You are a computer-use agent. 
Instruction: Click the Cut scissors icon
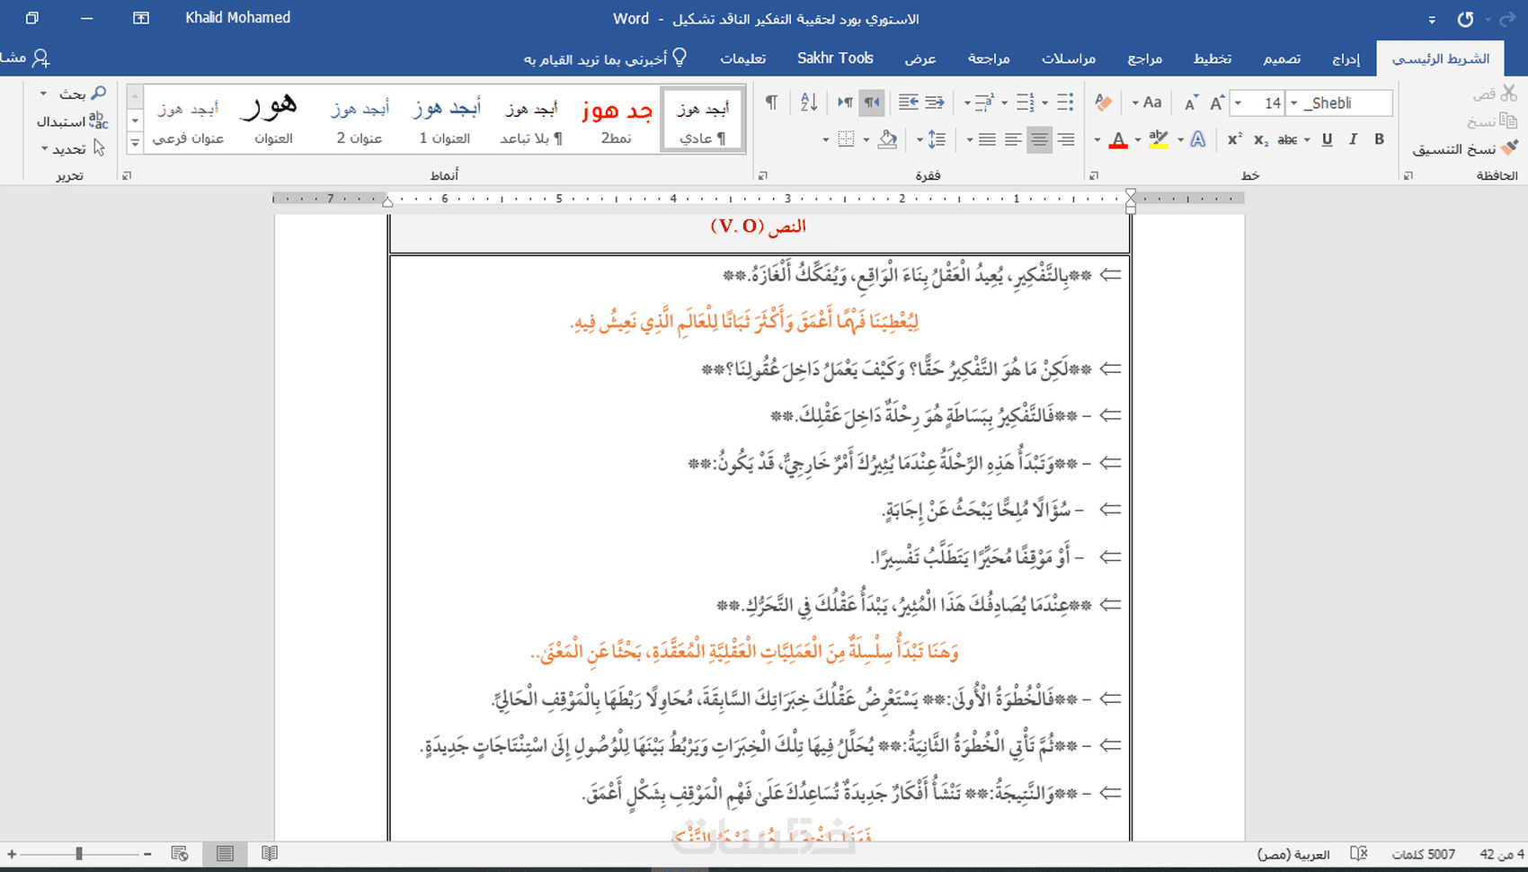pyautogui.click(x=1508, y=93)
